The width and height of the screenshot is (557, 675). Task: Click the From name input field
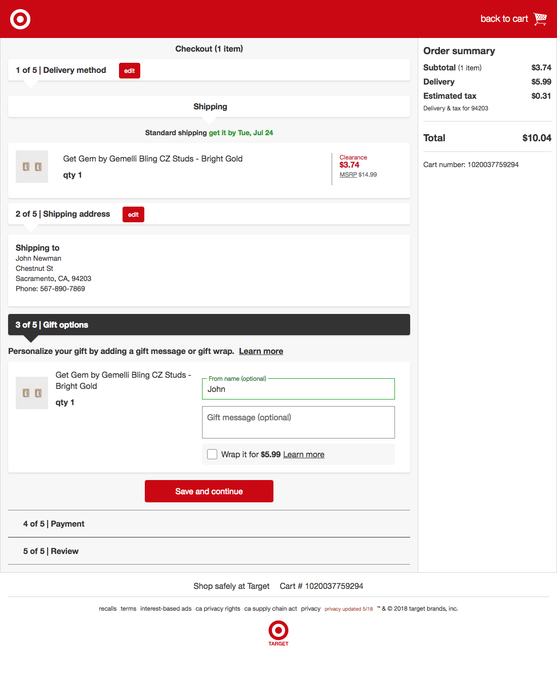pyautogui.click(x=298, y=389)
